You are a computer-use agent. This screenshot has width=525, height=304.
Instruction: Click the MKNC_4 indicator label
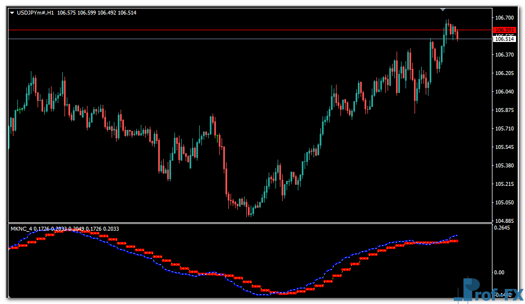tap(21, 228)
